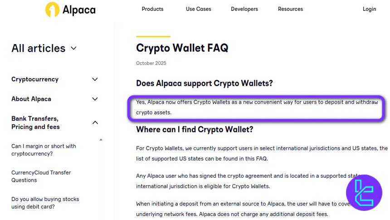The width and height of the screenshot is (390, 220).
Task: Open 'Do you allow buying stocks using debit card?'
Action: 45,203
